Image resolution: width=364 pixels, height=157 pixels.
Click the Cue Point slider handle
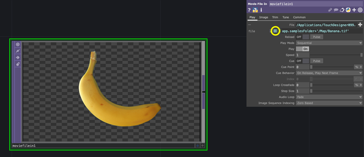pos(311,67)
